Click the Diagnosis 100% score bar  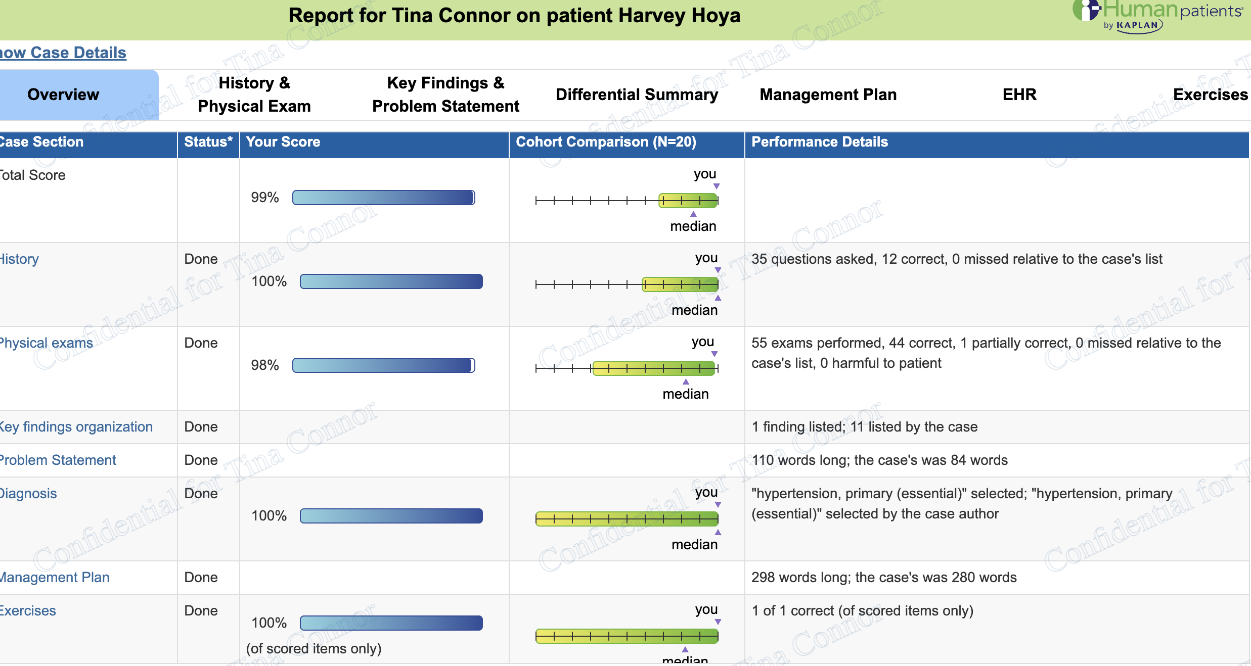click(391, 516)
